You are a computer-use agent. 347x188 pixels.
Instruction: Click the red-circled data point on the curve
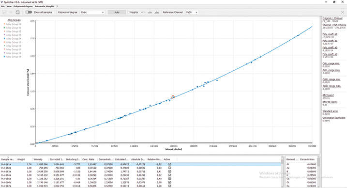[173, 97]
